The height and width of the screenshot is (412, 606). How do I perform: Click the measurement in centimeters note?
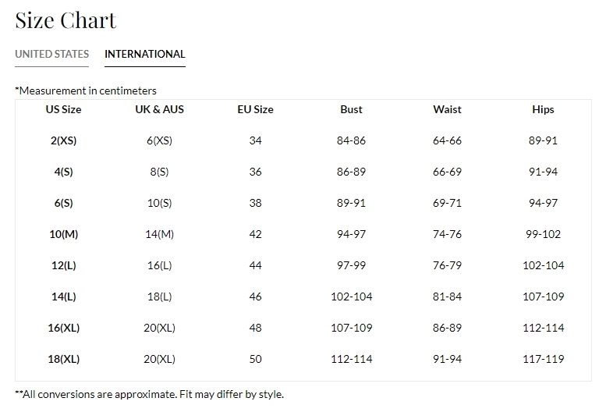[86, 91]
